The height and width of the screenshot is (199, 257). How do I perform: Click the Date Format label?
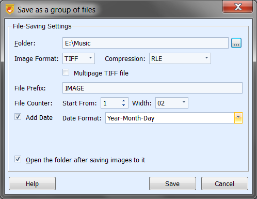(x=82, y=118)
